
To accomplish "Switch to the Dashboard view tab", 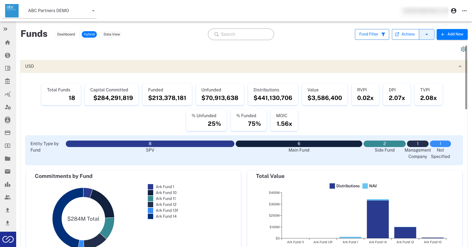I will pyautogui.click(x=66, y=34).
